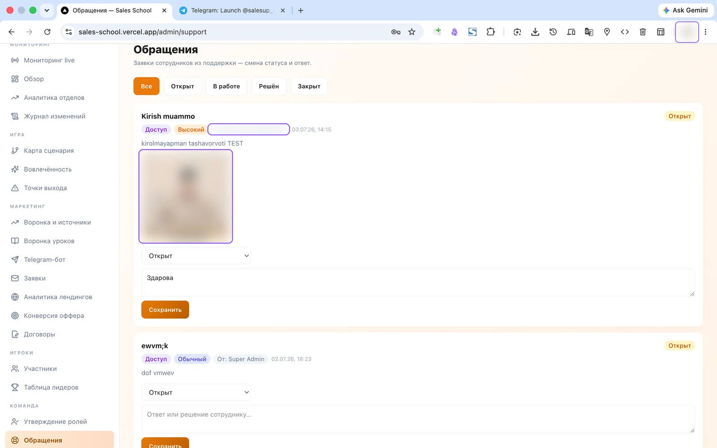Click the Таблица лидеров trophy icon
Screen dimensions: 717x448
click(15, 388)
